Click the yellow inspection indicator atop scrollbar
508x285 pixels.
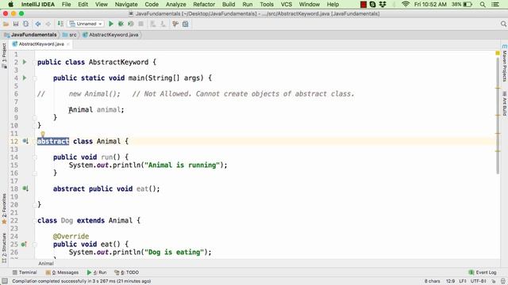(x=498, y=53)
